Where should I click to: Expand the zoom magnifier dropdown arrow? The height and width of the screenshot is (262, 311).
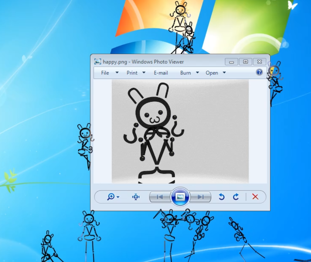(118, 197)
